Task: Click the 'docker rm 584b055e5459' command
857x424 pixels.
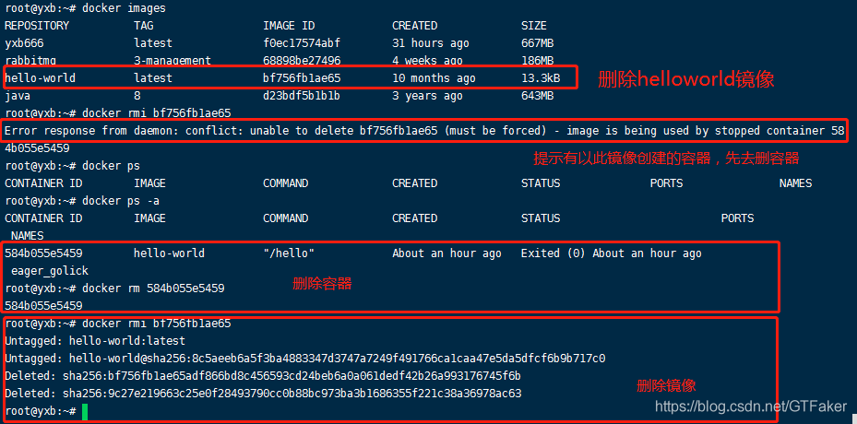Action: [x=153, y=288]
